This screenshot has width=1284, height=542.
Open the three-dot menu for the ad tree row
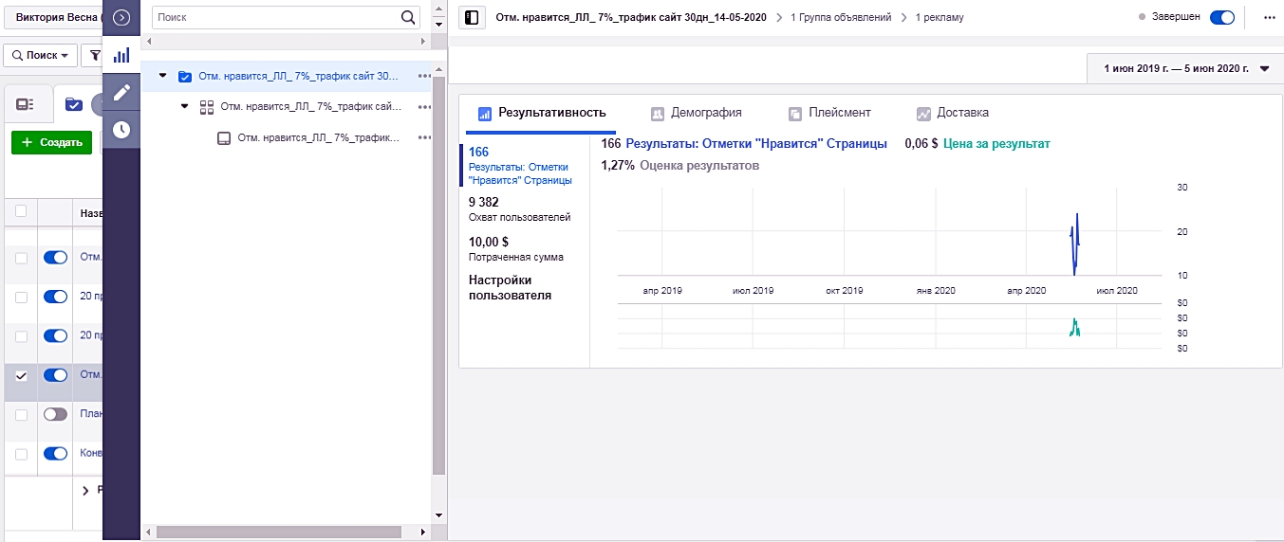point(424,137)
